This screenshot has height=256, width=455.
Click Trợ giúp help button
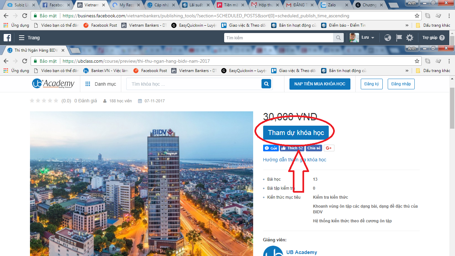433,38
